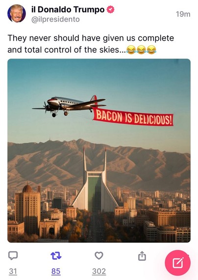Open the author's profile avatar

[17, 14]
